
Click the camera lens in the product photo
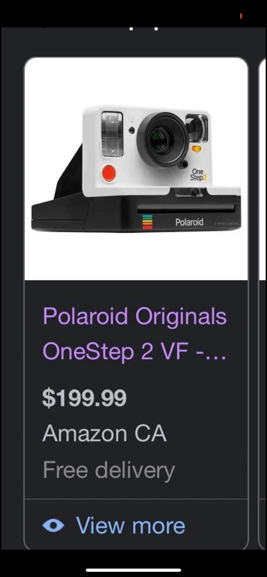(x=163, y=139)
